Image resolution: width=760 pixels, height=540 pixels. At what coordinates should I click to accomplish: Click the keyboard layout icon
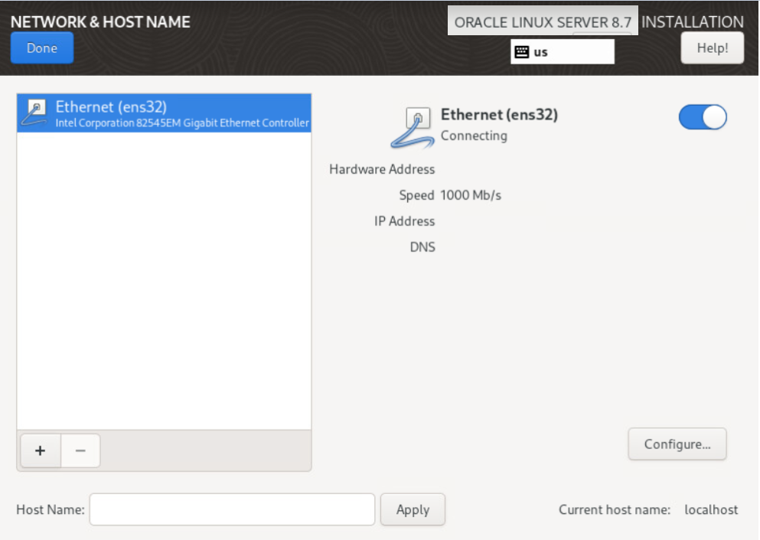(522, 52)
